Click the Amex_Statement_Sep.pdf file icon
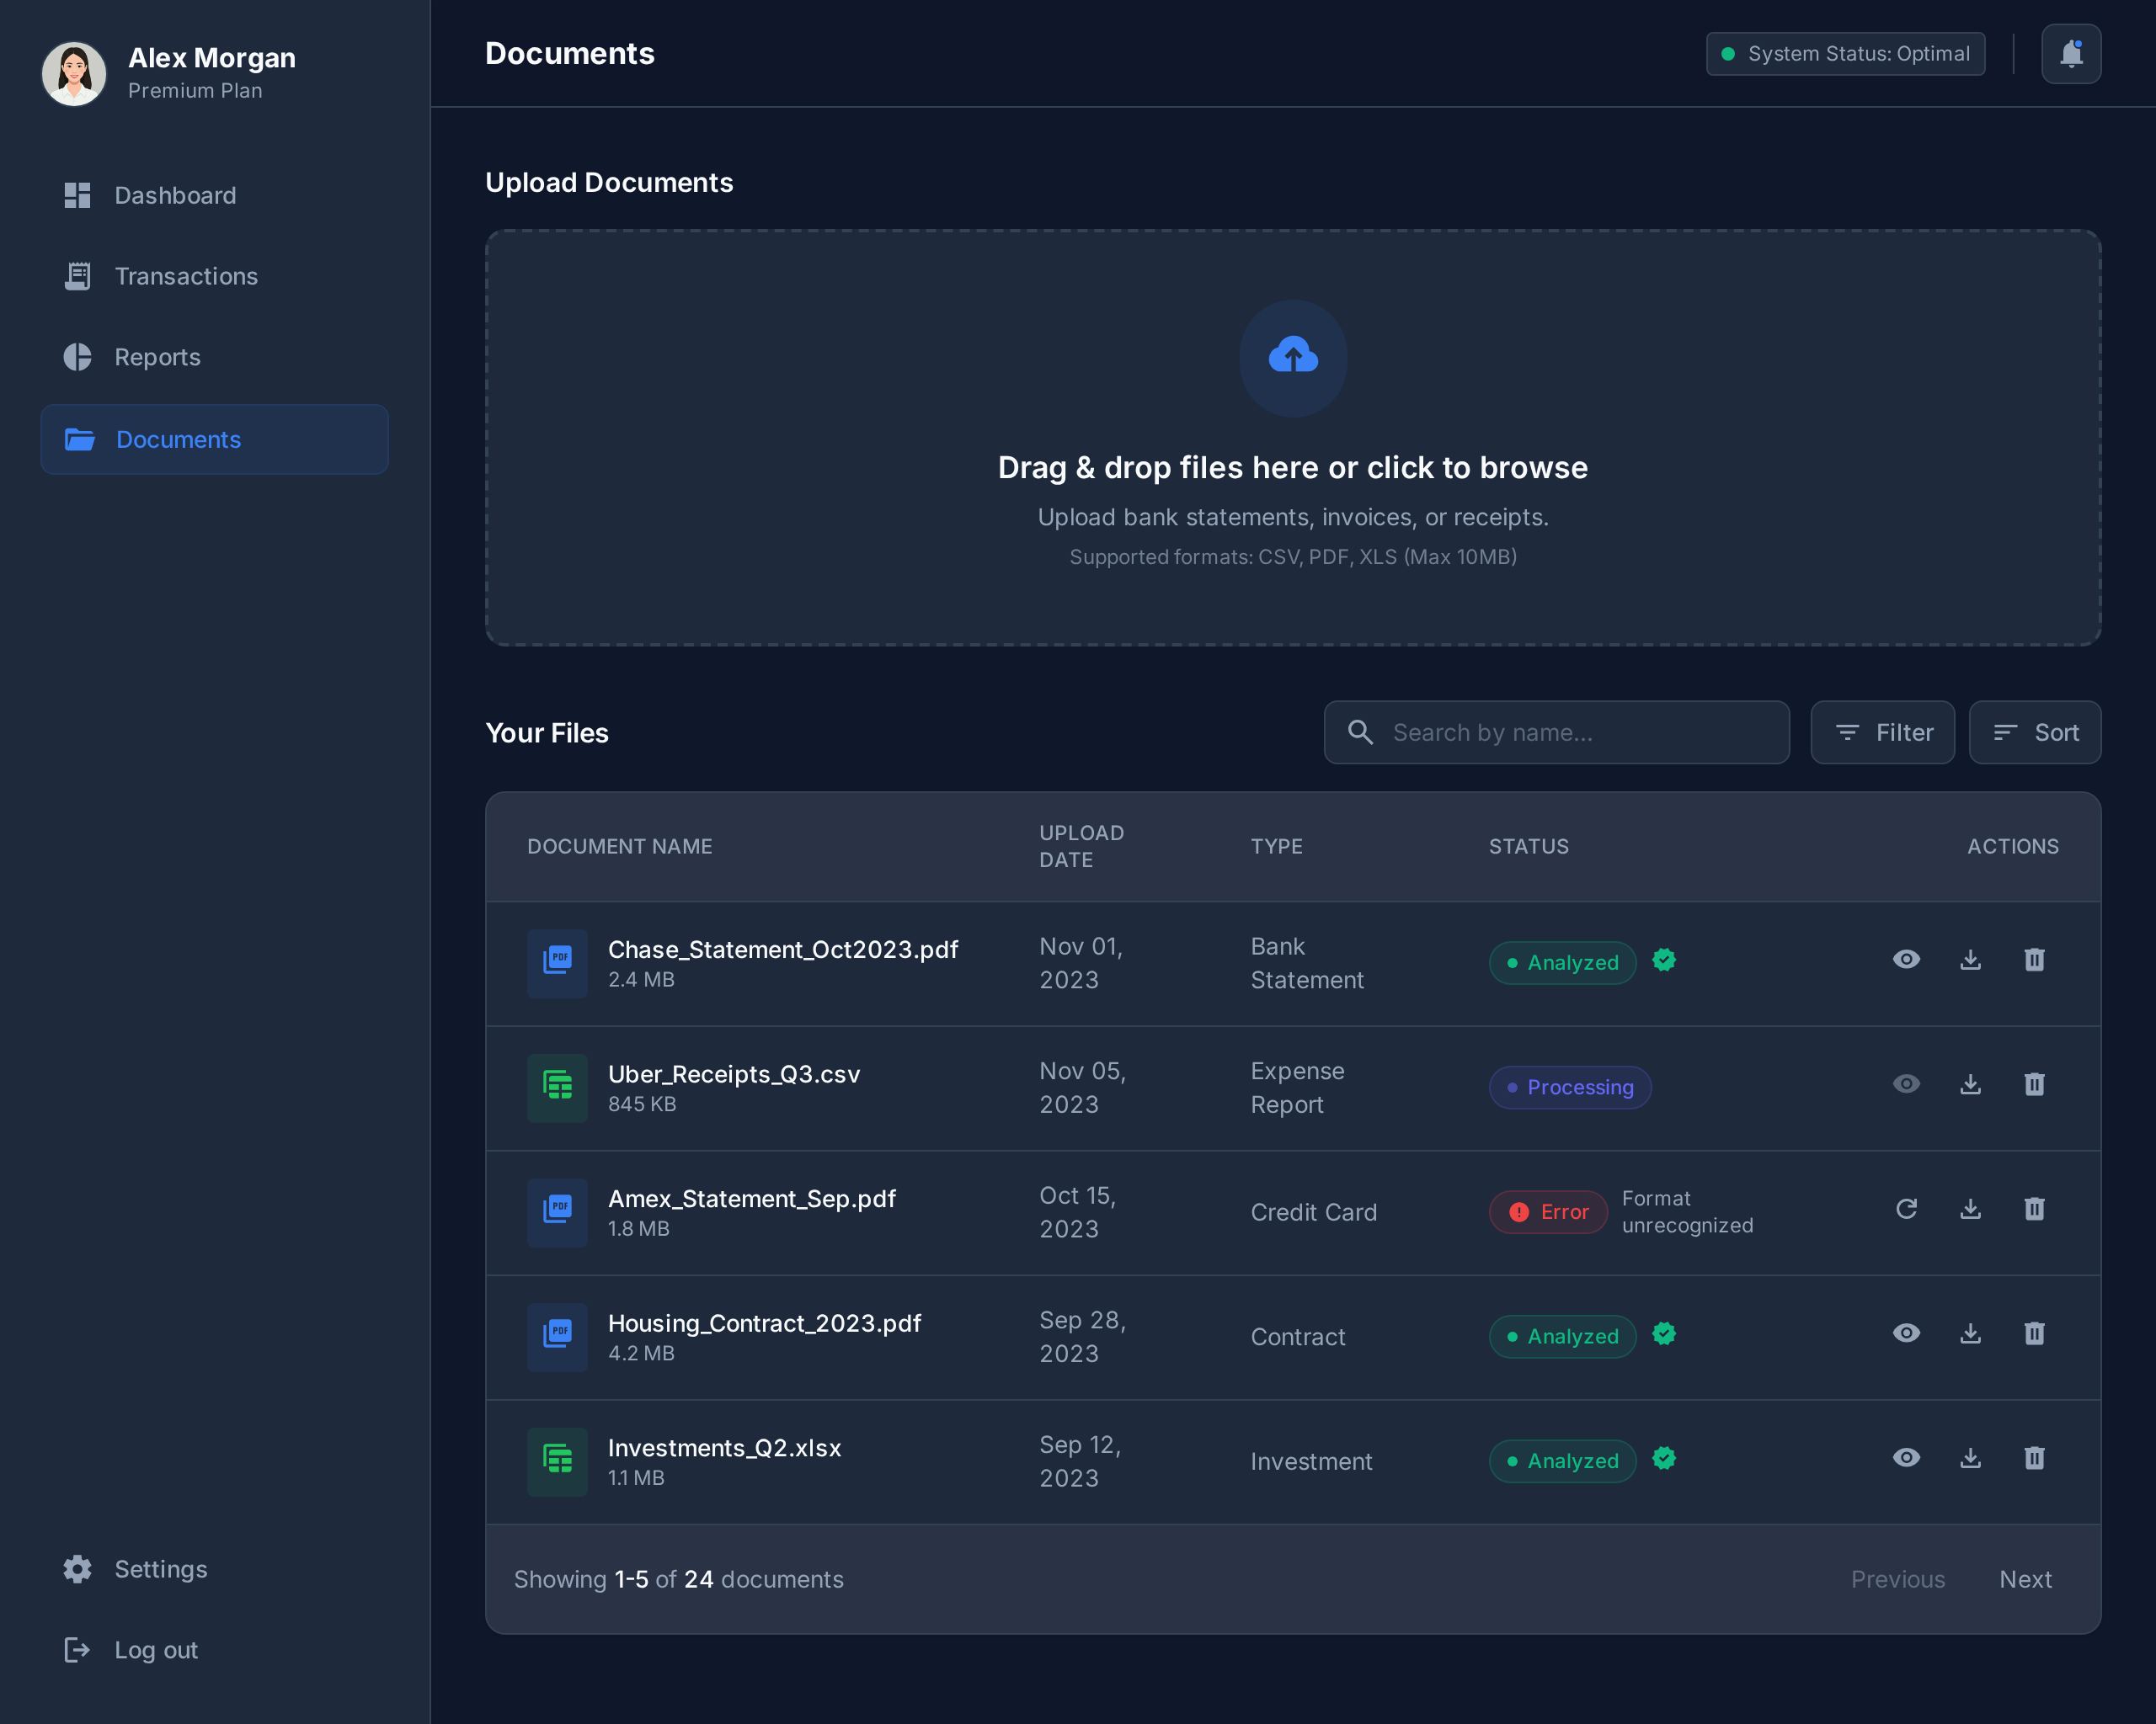Viewport: 2156px width, 1724px height. tap(557, 1211)
